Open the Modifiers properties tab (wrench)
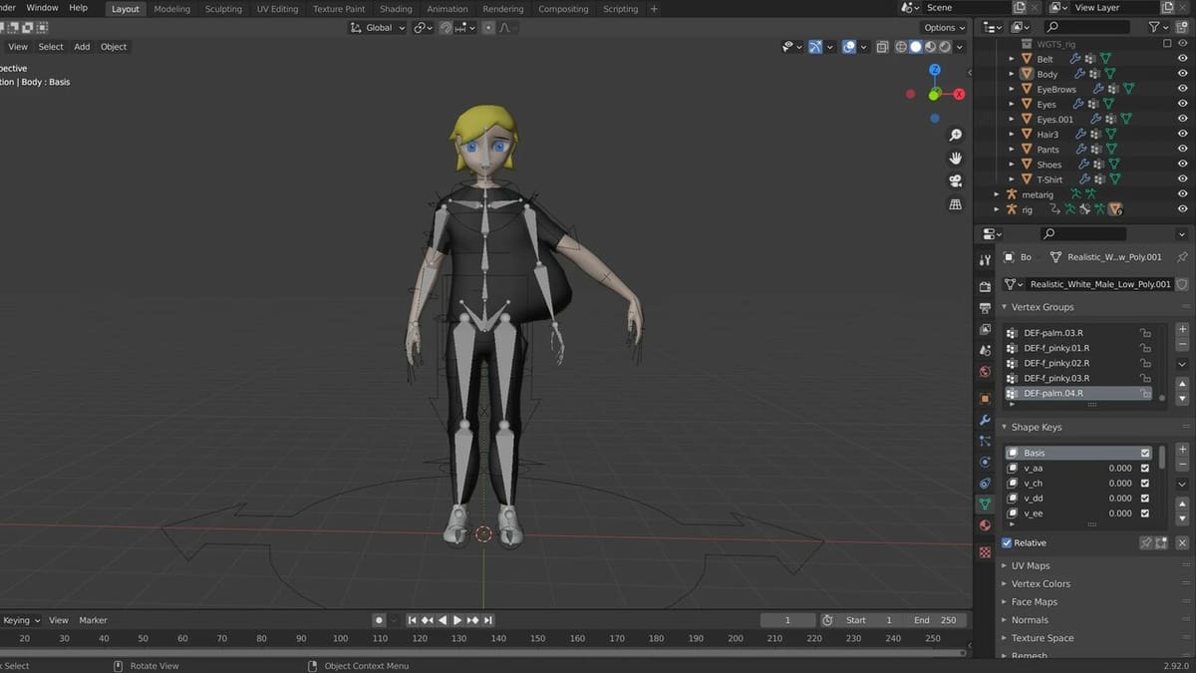Screen dimensions: 1196x673 point(985,420)
